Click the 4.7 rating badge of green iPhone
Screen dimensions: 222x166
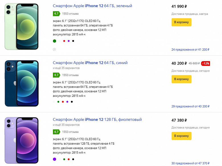pyautogui.click(x=56, y=13)
